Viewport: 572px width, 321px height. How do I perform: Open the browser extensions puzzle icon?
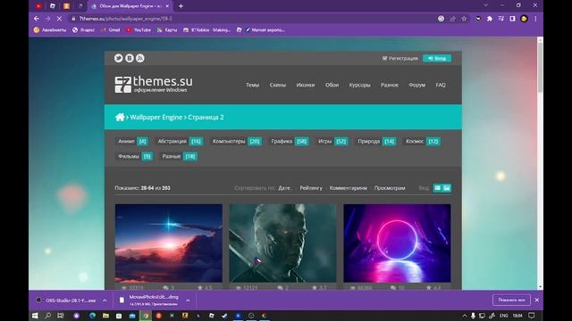(490, 19)
